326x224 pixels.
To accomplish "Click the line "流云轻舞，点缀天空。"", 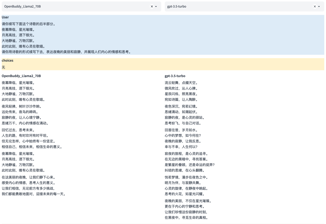I will [182, 83].
